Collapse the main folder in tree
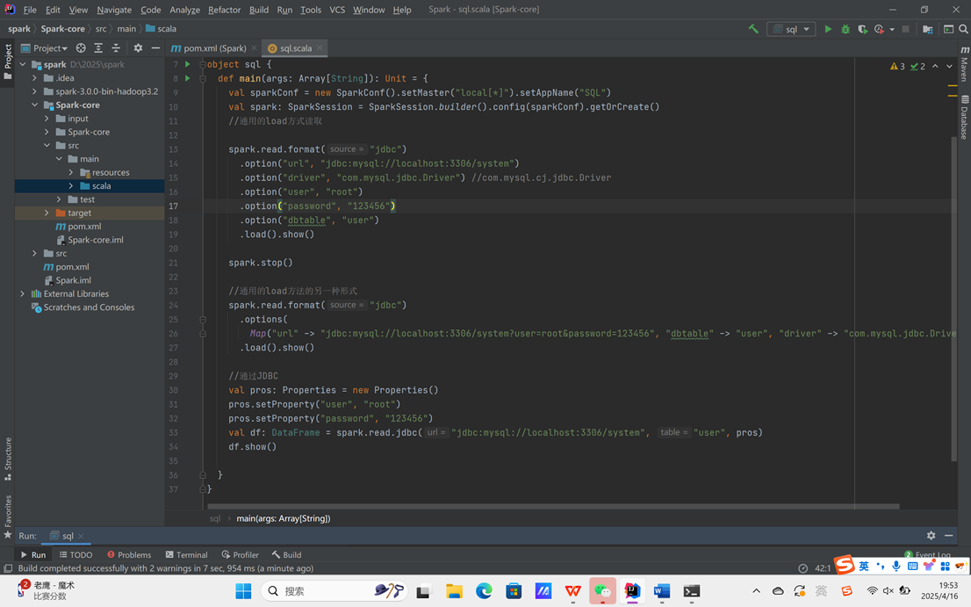 click(x=59, y=159)
